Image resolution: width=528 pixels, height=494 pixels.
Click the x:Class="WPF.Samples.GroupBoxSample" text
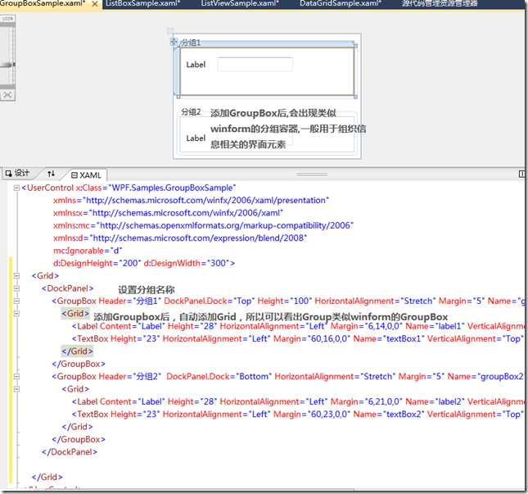156,188
